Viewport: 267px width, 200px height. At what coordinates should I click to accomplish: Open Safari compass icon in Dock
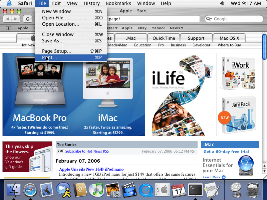pos(30,190)
